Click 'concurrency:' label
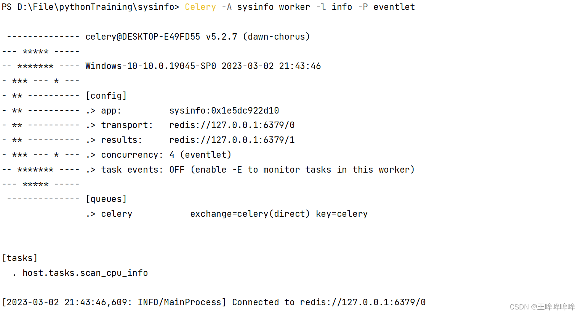Image resolution: width=581 pixels, height=314 pixels. [x=132, y=155]
